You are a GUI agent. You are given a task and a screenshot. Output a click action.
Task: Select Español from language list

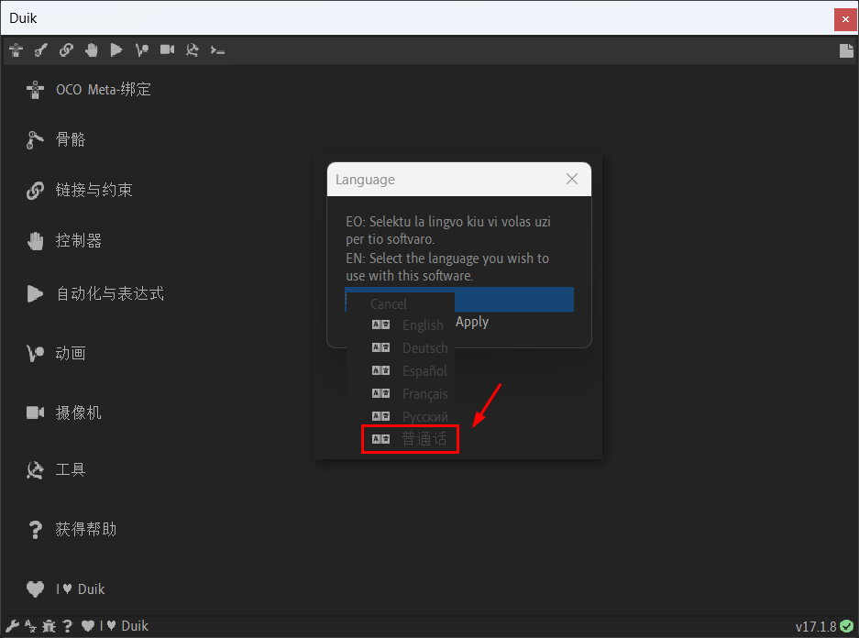click(410, 370)
